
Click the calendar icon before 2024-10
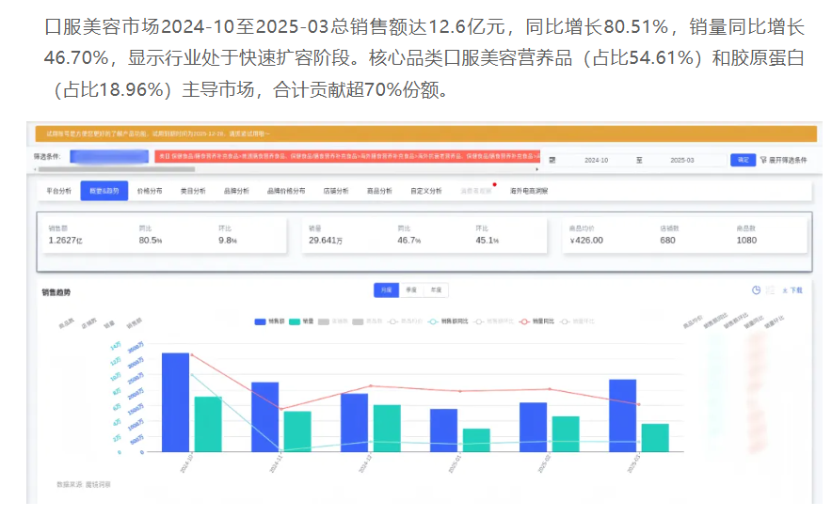pos(552,160)
